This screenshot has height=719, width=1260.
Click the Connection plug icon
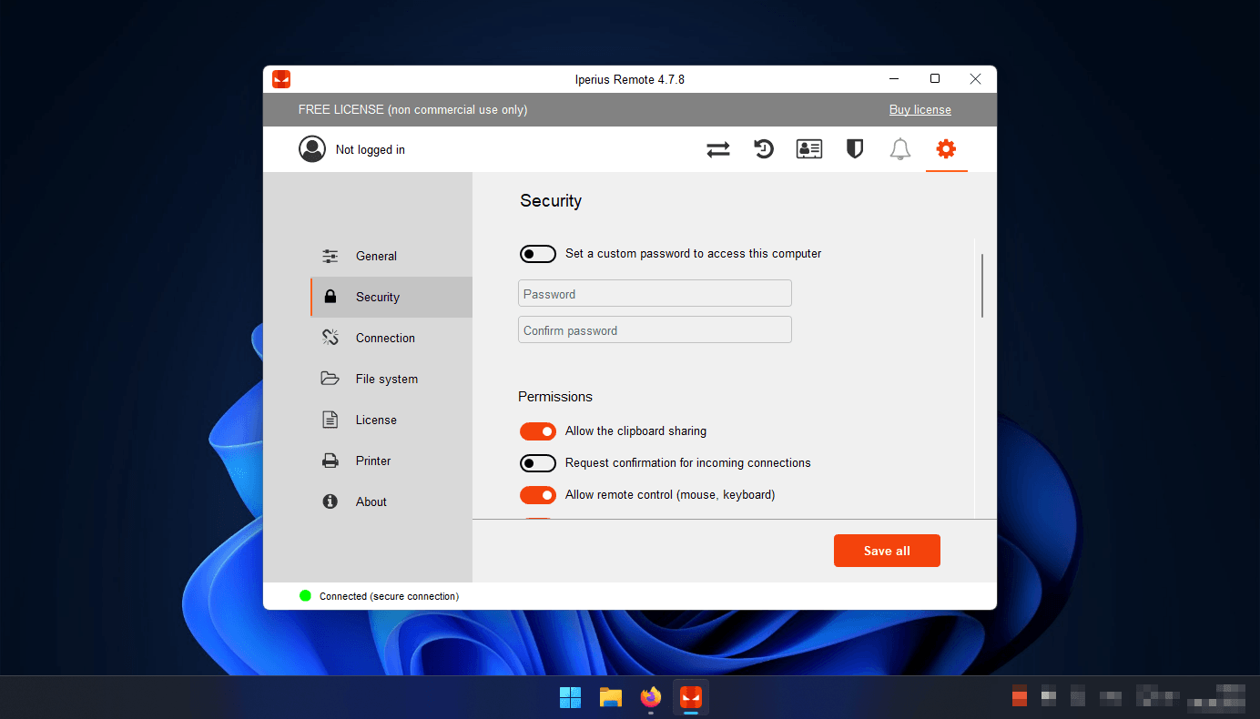pos(330,338)
